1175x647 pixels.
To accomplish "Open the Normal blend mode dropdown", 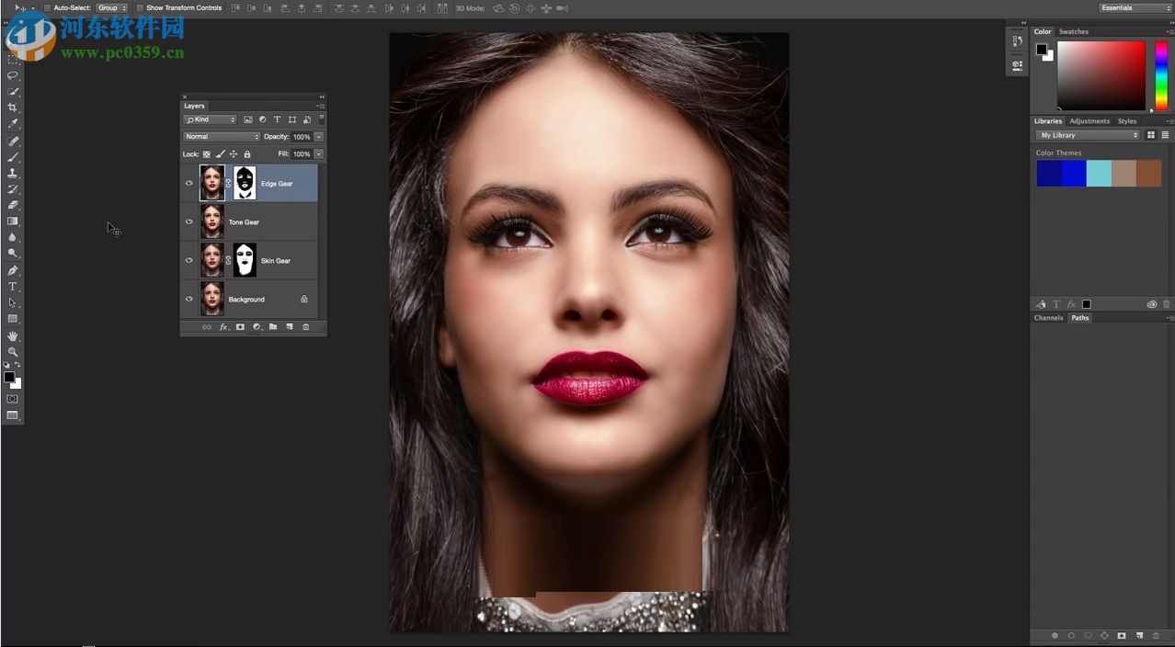I will click(222, 137).
